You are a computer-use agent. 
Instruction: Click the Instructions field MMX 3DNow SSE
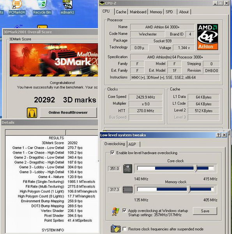[x=175, y=78]
